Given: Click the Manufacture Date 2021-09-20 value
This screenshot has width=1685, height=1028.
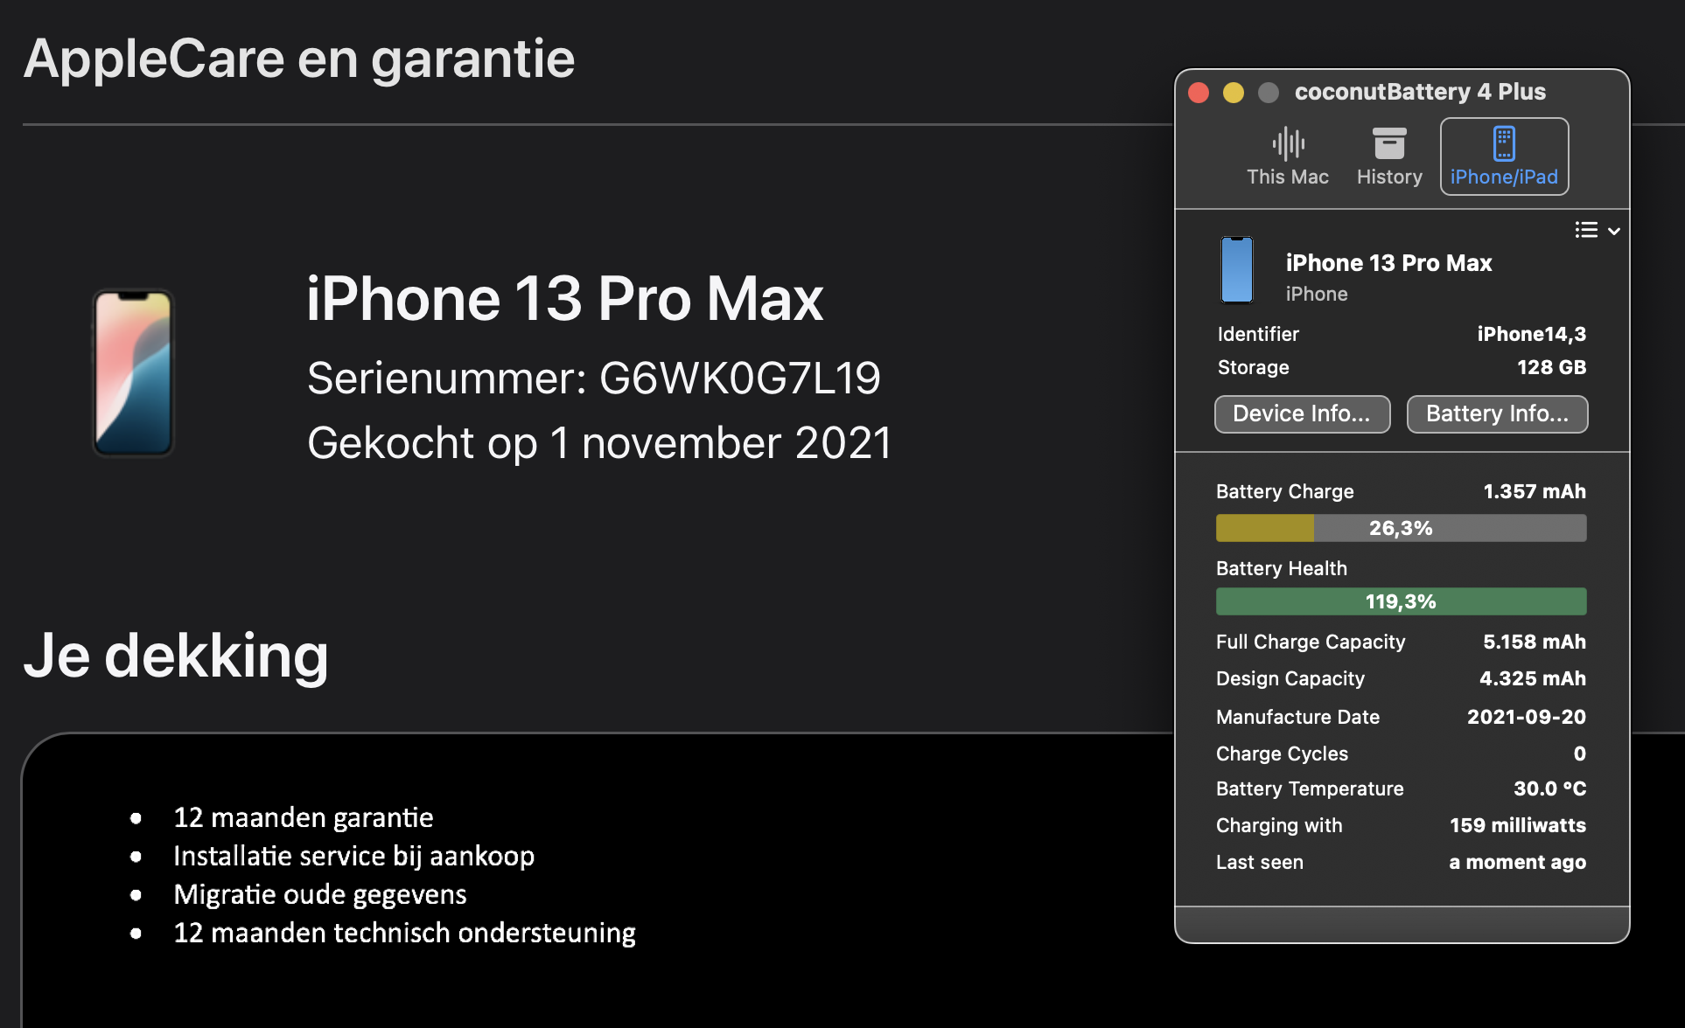Looking at the screenshot, I should [1525, 717].
